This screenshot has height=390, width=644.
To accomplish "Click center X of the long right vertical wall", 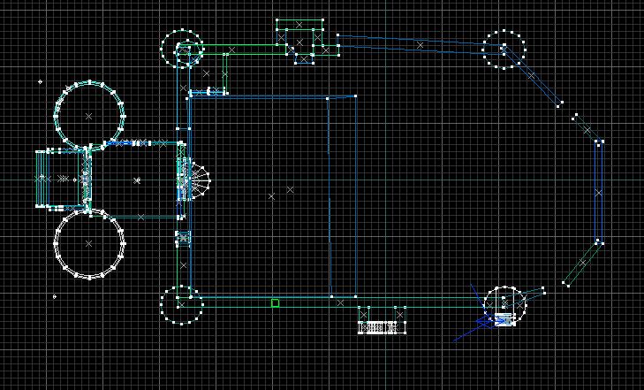I will click(x=598, y=193).
